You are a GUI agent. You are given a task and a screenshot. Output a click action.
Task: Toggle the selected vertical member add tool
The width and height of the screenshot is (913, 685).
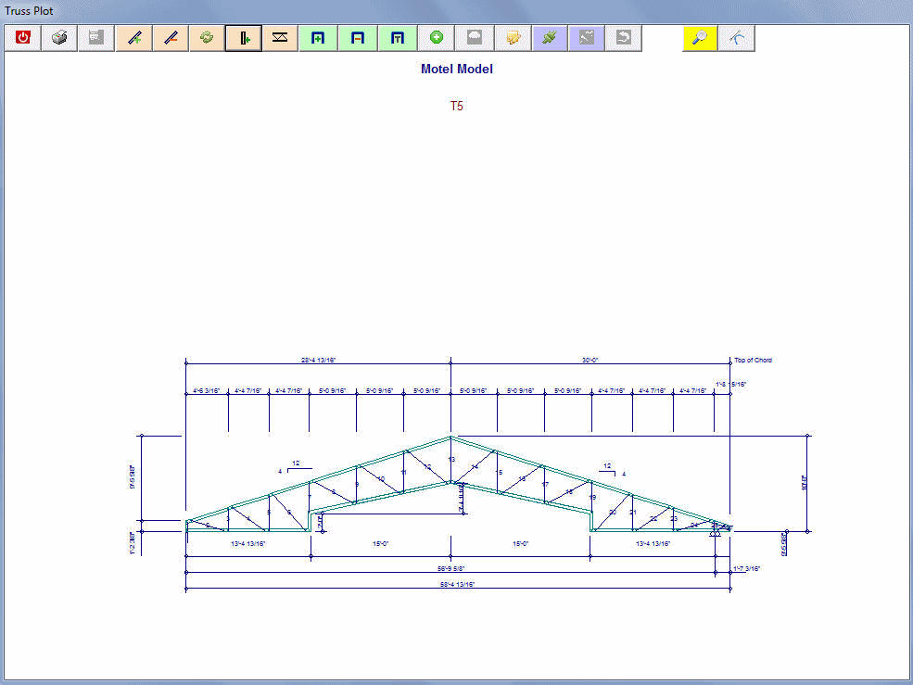click(244, 38)
